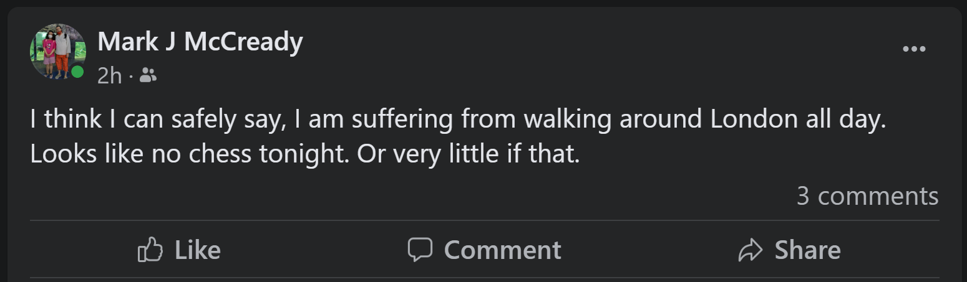Open the three-dots post options menu
The width and height of the screenshot is (967, 282).
tap(914, 49)
